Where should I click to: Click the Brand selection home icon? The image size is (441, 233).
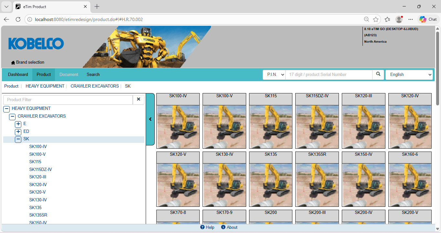(13, 62)
